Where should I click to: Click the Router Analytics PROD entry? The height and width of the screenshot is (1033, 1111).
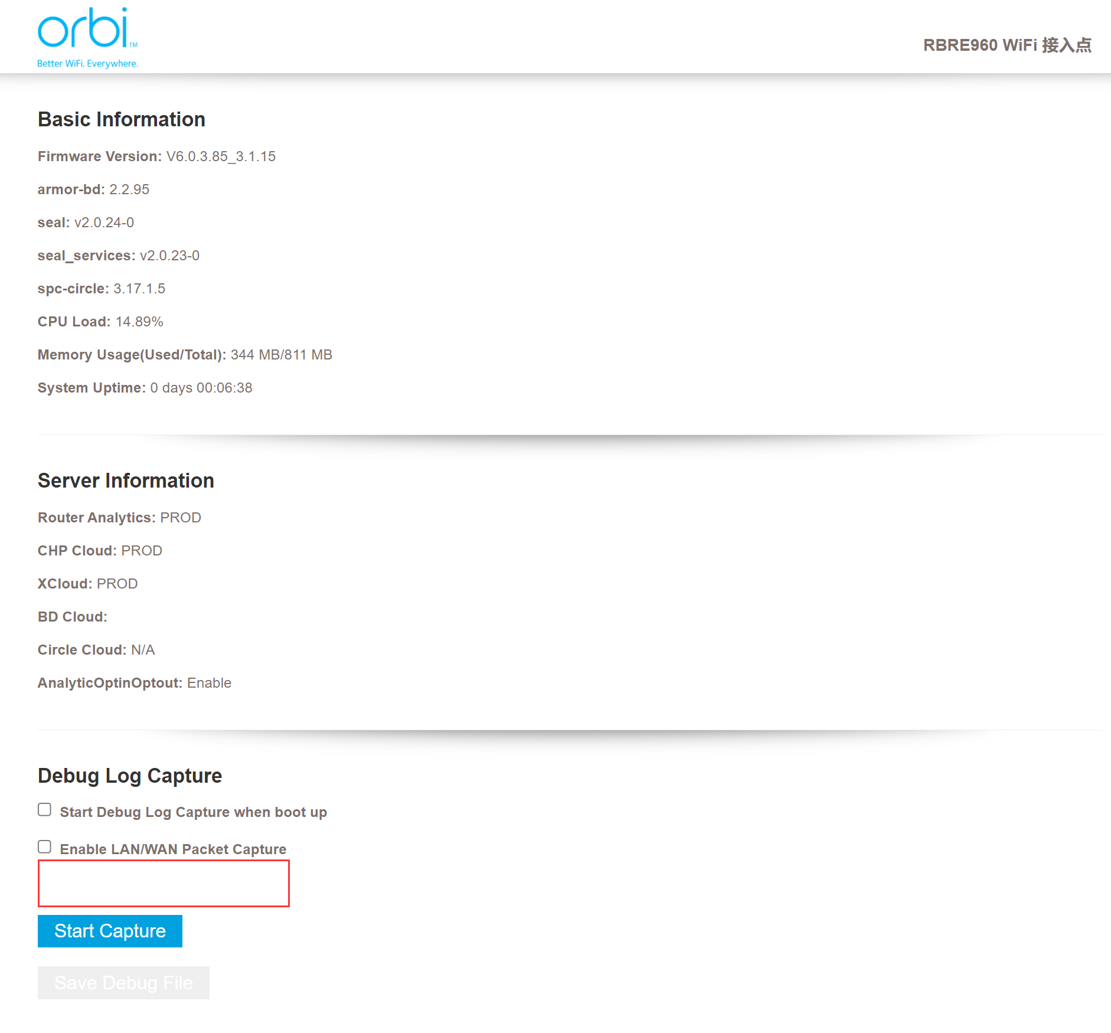pos(181,518)
